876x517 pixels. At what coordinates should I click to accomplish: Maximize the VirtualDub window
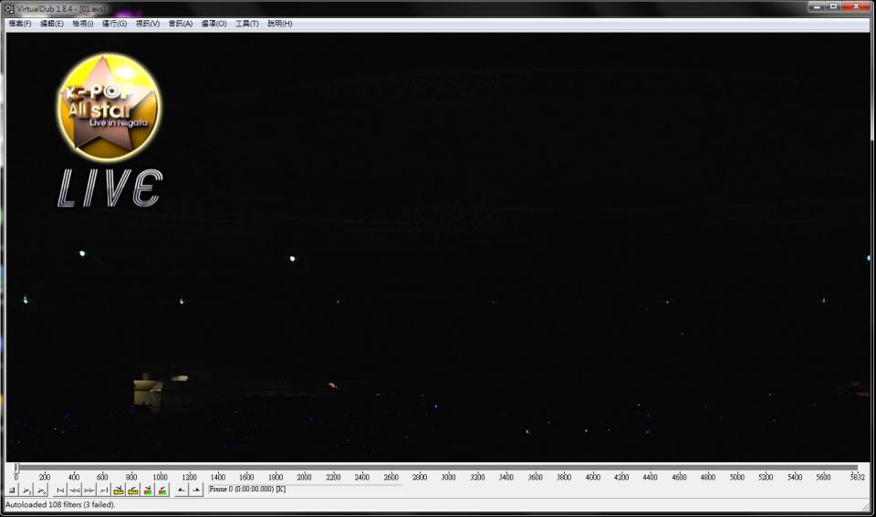click(x=833, y=6)
